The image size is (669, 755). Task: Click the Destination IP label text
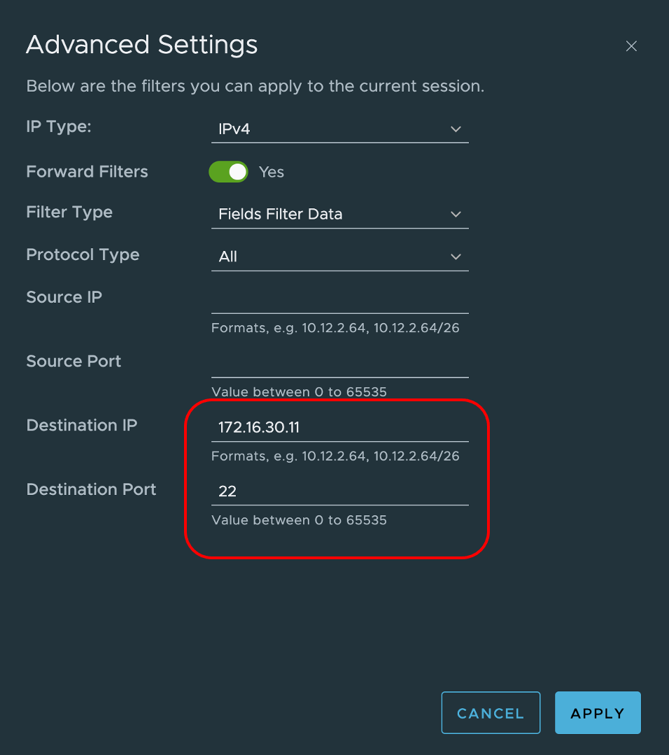coord(81,426)
